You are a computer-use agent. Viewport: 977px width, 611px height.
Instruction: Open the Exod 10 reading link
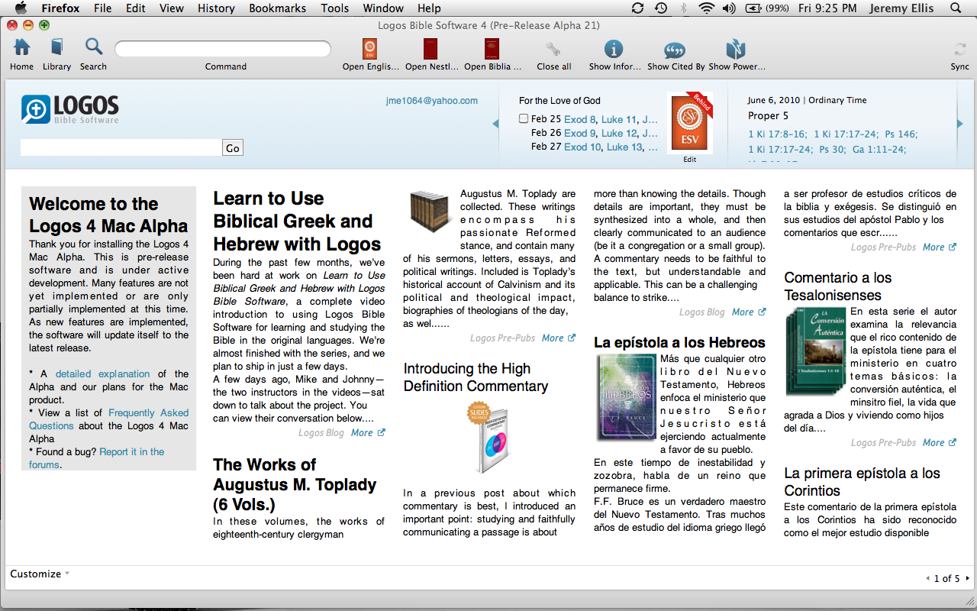point(582,147)
